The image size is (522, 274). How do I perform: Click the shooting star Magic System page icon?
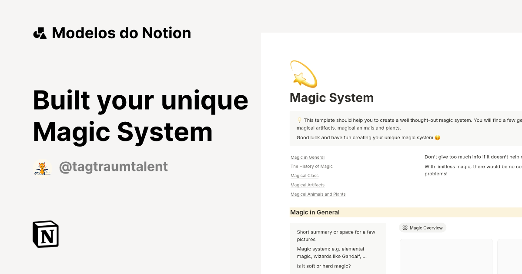[303, 75]
